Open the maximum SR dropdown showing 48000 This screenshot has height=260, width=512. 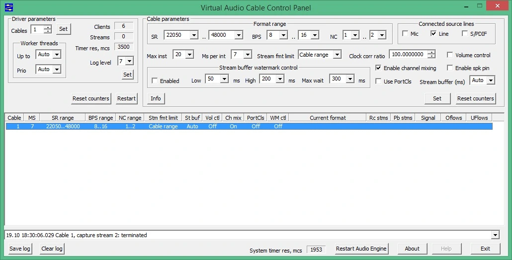coord(239,35)
